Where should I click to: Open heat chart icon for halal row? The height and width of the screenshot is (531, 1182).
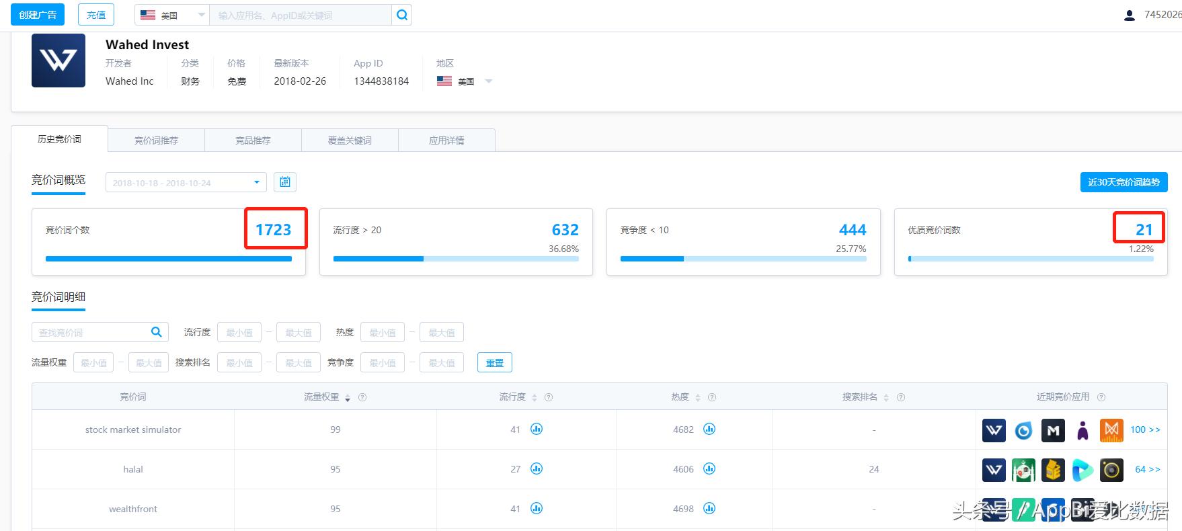[x=709, y=469]
